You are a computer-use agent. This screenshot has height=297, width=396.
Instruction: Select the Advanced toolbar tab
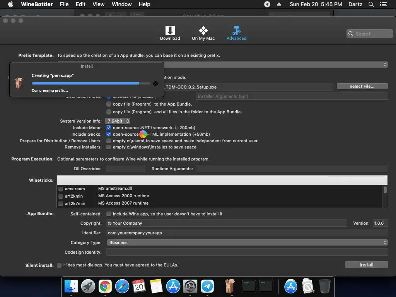(236, 33)
